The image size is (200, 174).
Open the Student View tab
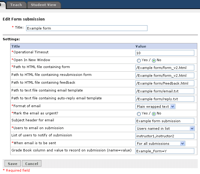pyautogui.click(x=44, y=5)
